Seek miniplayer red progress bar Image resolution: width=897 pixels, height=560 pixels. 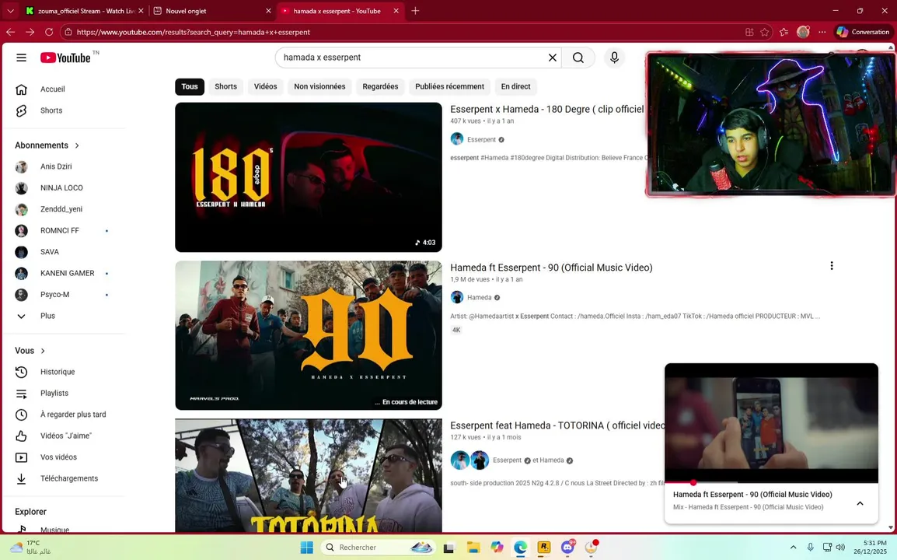click(771, 483)
